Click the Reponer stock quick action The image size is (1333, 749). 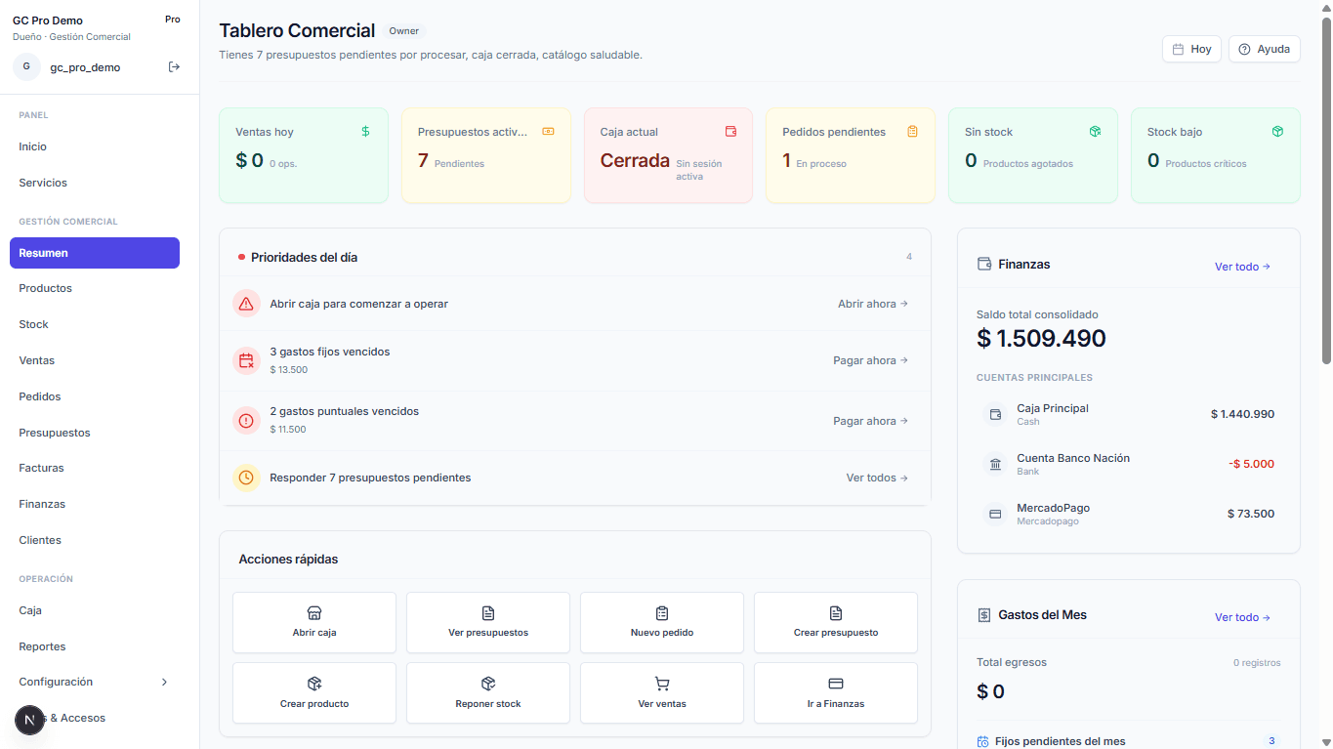[487, 692]
